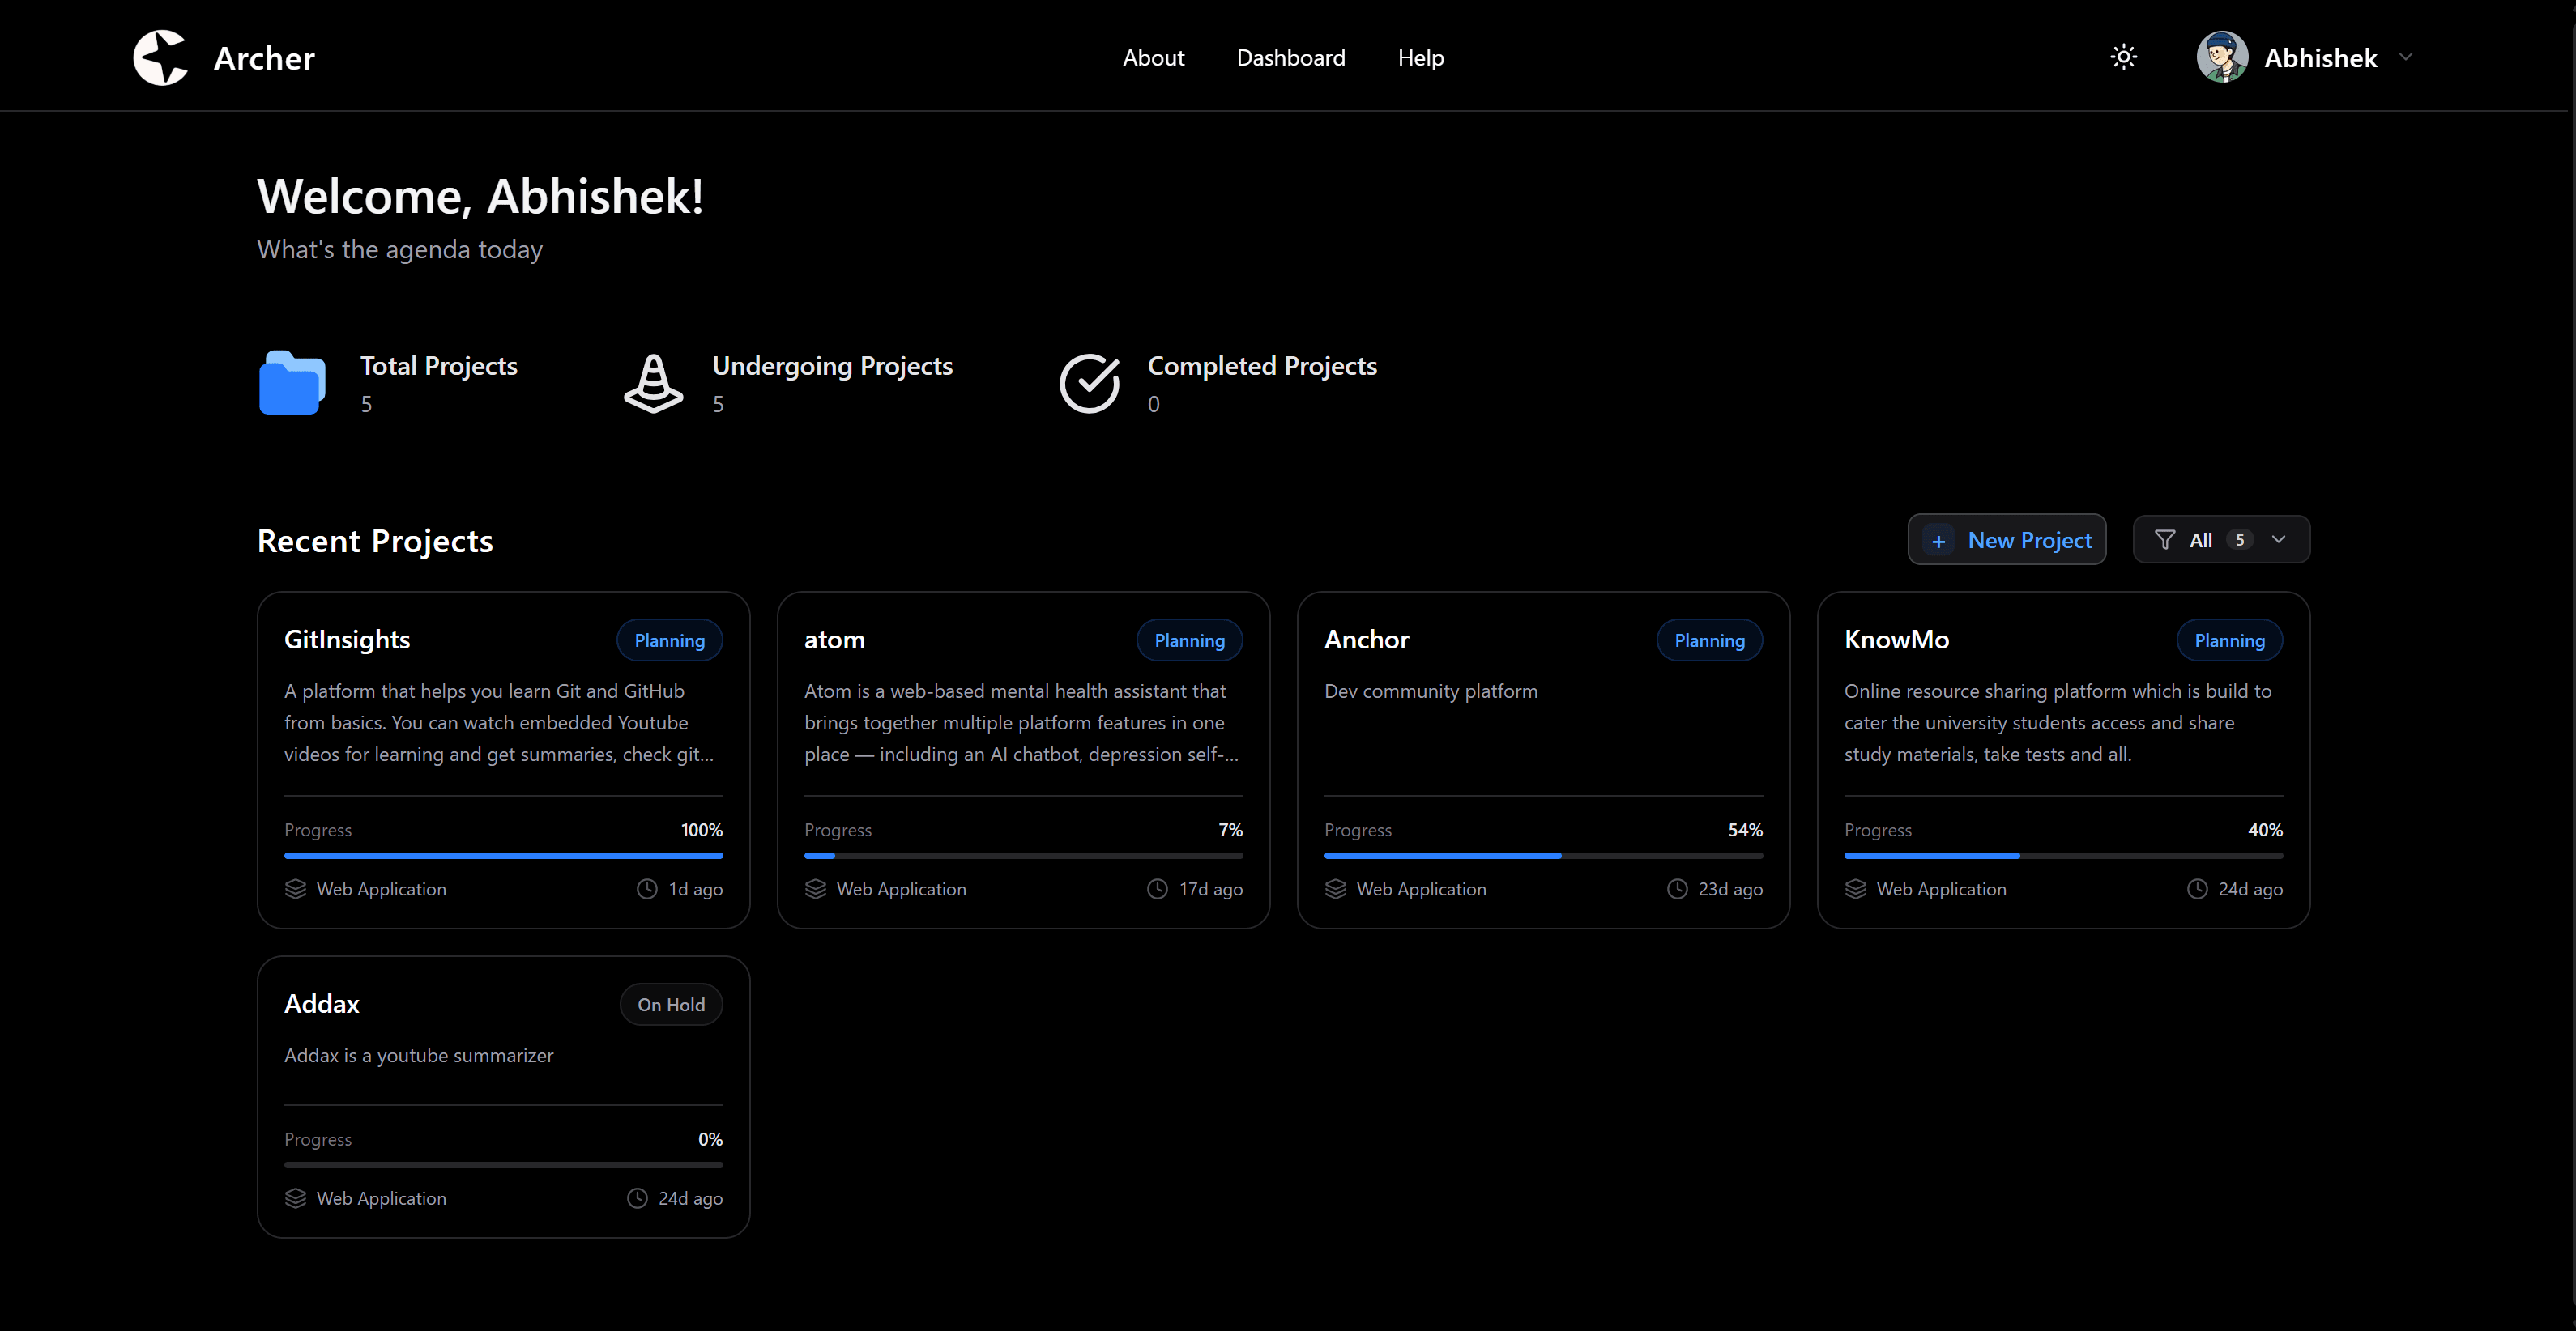The height and width of the screenshot is (1331, 2576).
Task: Open the KnowMo project card title
Action: coord(1896,640)
